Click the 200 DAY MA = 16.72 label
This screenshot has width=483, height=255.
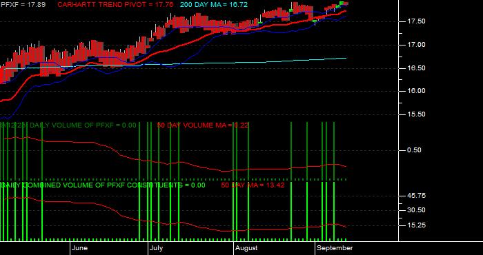tap(213, 5)
